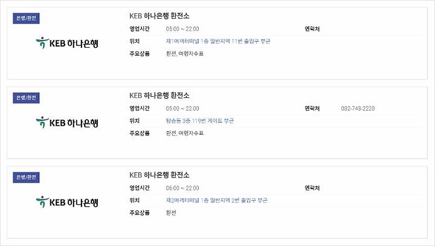This screenshot has height=246, width=435.
Task: Select the 은행/환전 badge on the 탑승동 card
Action: click(x=26, y=98)
